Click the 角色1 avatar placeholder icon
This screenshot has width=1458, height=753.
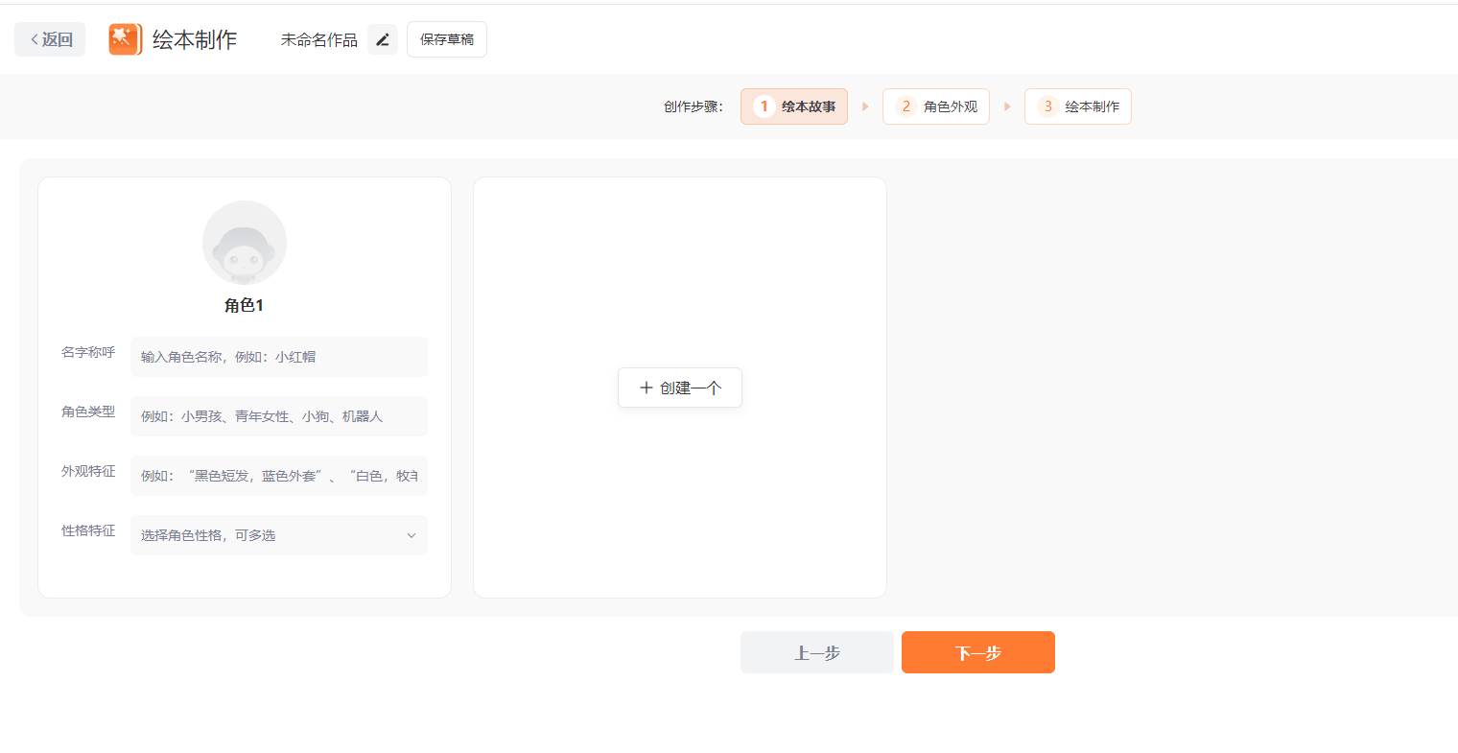[244, 243]
